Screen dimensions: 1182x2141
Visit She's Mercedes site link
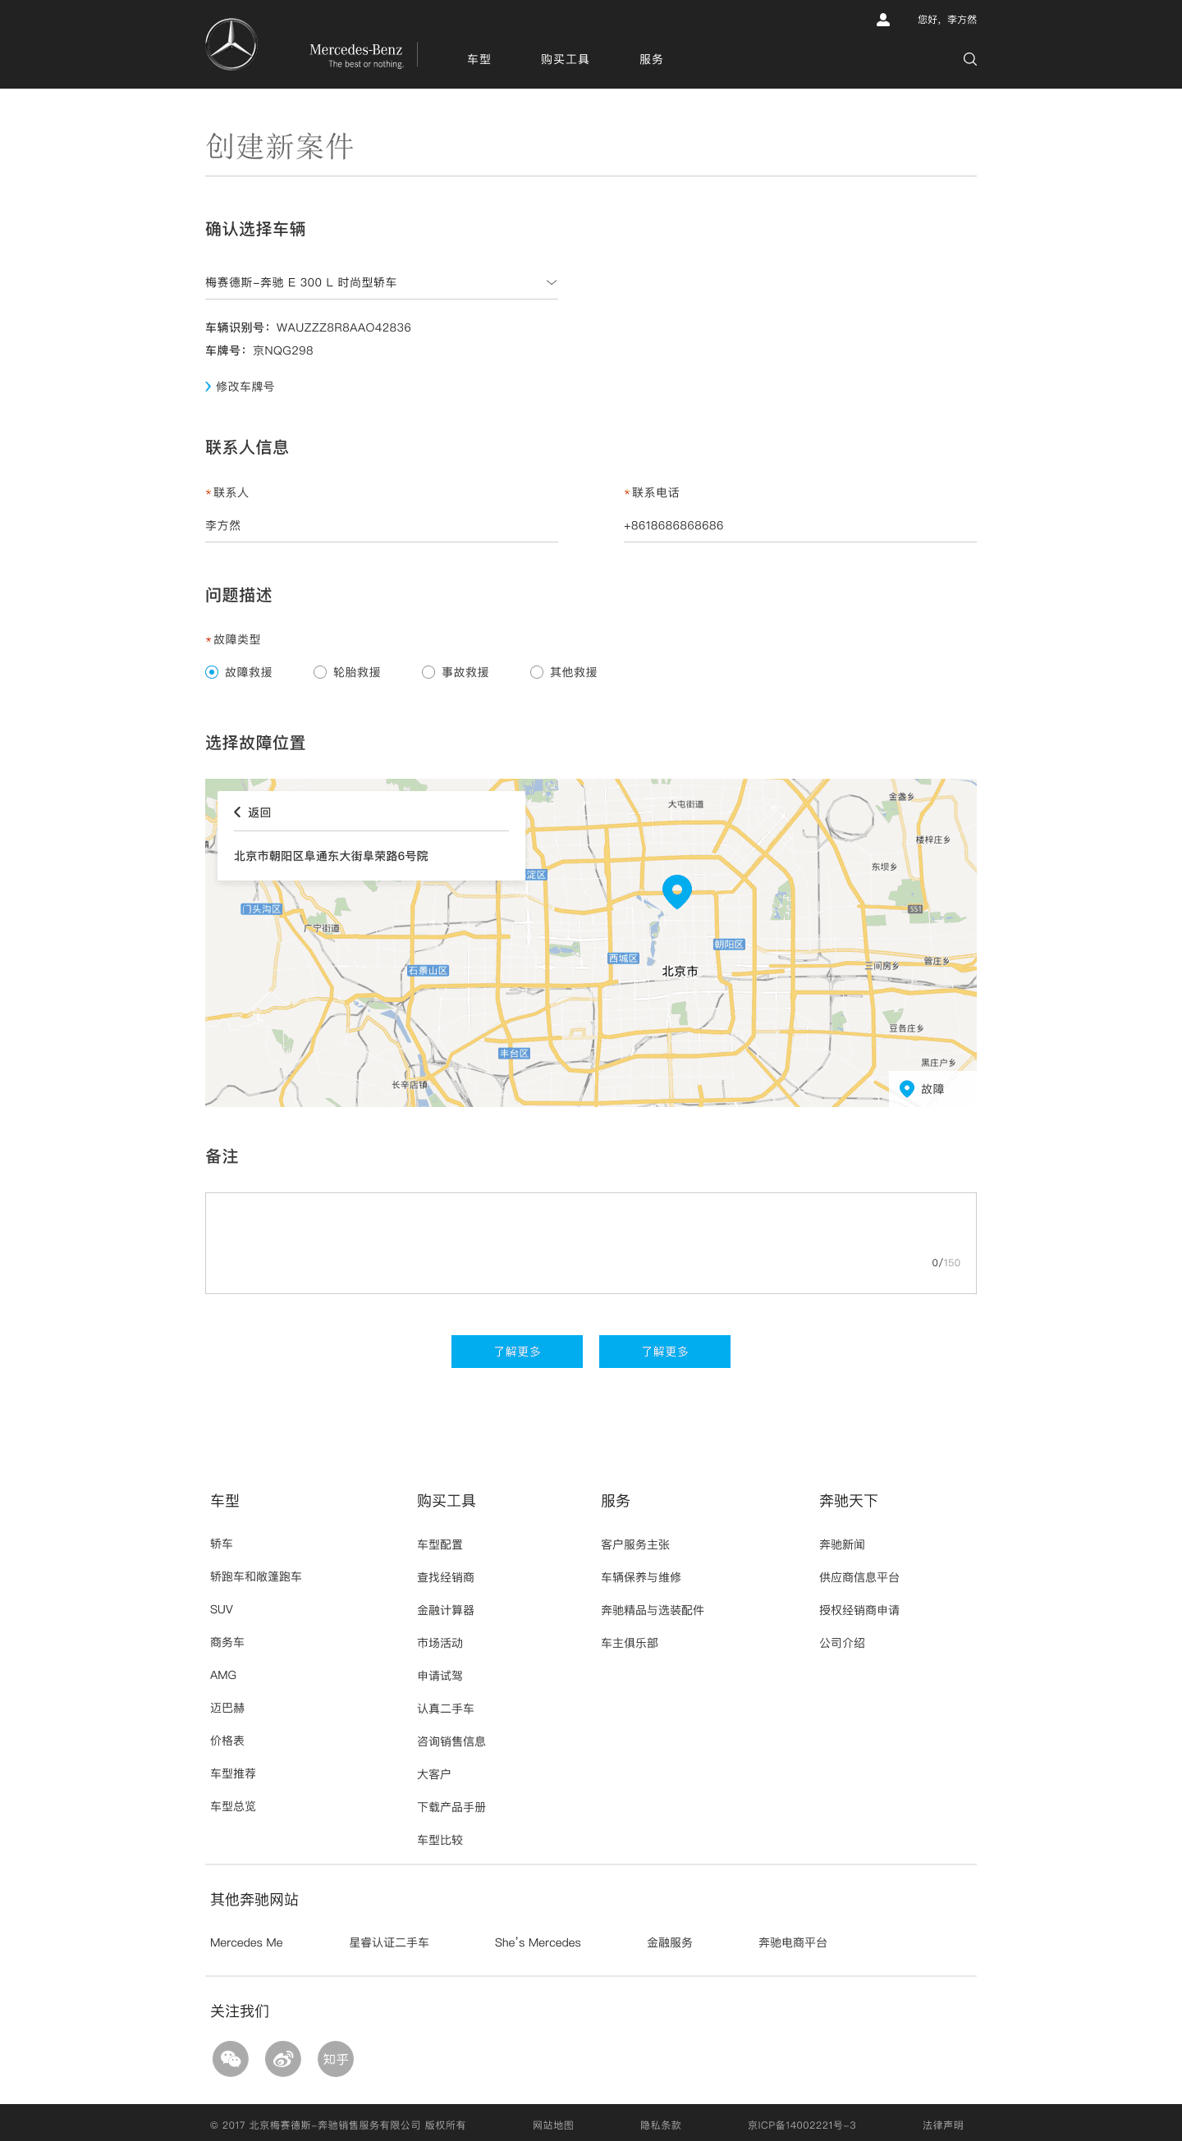538,1942
